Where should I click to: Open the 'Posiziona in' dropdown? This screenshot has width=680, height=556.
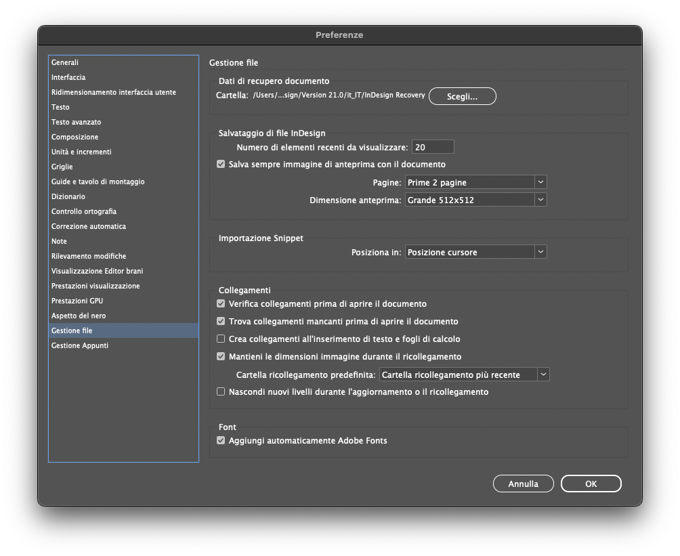[475, 252]
